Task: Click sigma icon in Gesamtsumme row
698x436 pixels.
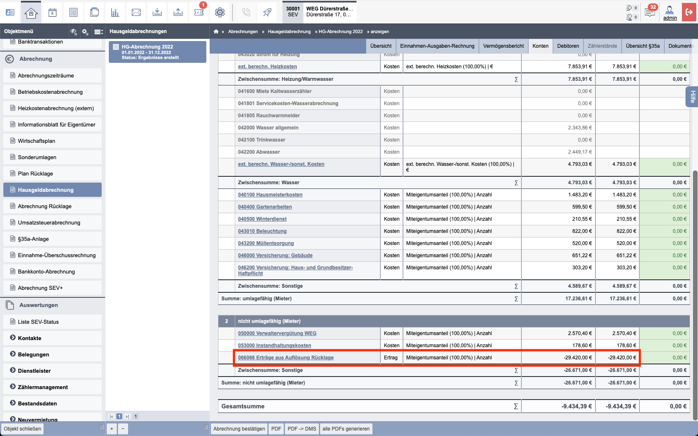Action: (x=516, y=406)
